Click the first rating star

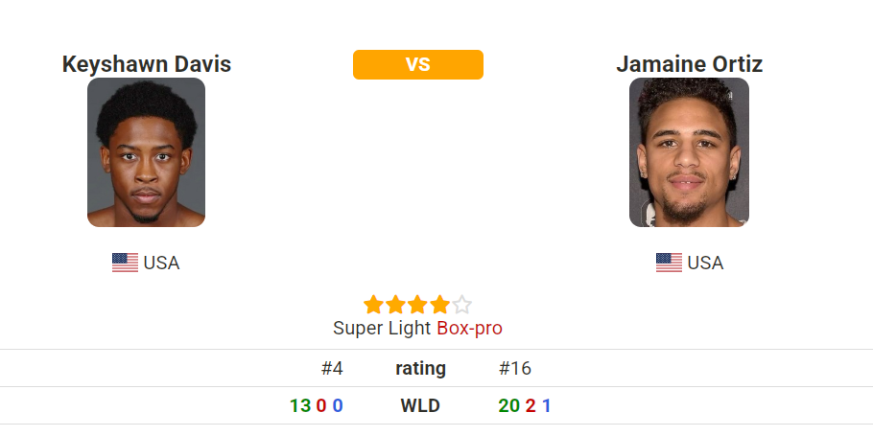[x=373, y=306]
